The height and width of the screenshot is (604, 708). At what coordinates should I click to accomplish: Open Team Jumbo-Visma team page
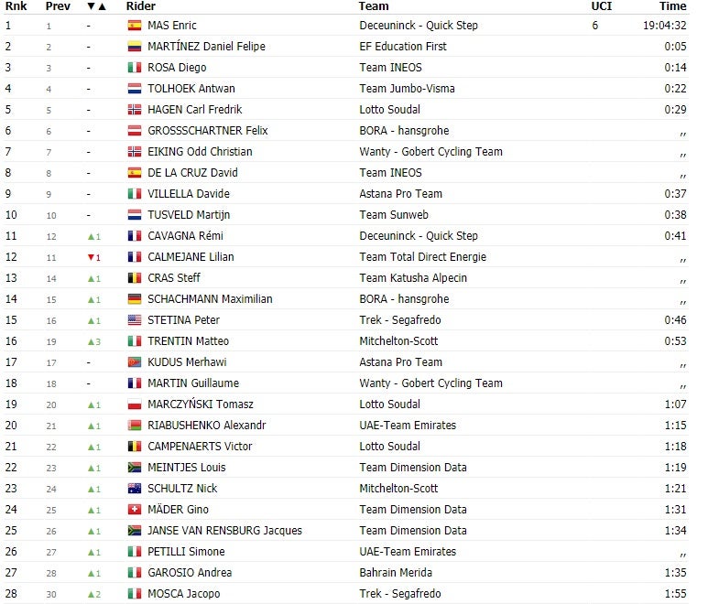(x=407, y=89)
